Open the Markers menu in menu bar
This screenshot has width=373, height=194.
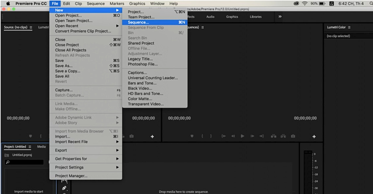117,3
